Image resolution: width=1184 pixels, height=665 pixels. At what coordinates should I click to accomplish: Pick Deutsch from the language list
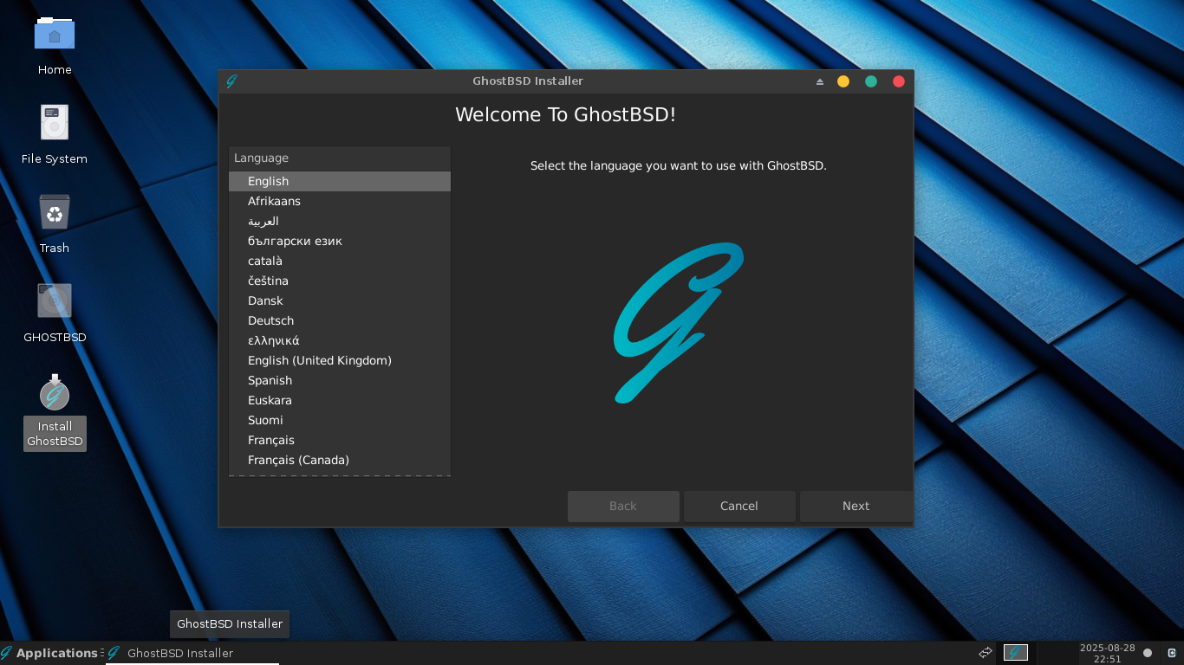pyautogui.click(x=340, y=320)
